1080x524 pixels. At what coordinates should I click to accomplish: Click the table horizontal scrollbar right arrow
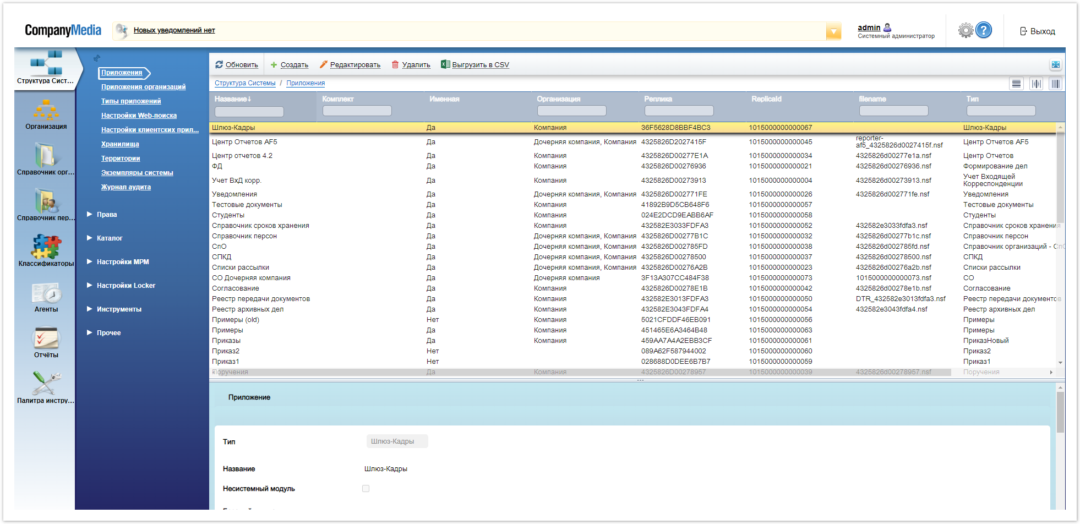point(1051,373)
